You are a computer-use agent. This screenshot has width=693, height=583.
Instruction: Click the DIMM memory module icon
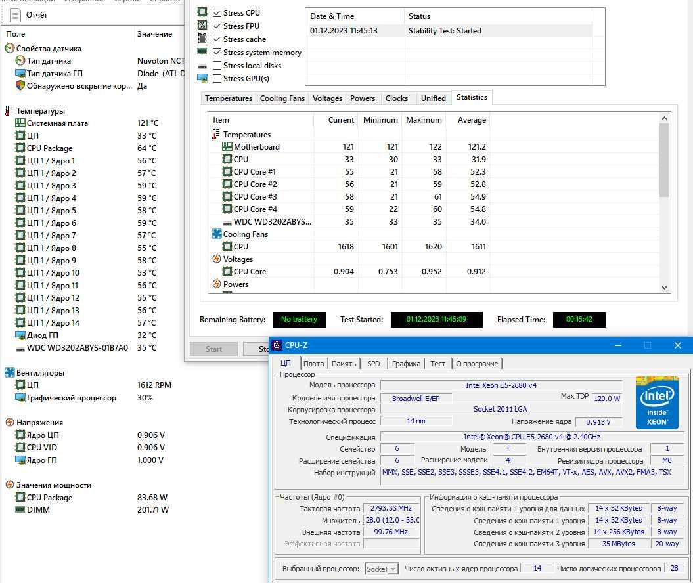[x=20, y=509]
